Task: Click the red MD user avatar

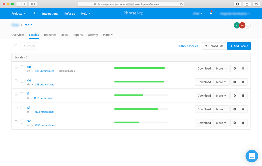Action: (x=242, y=25)
